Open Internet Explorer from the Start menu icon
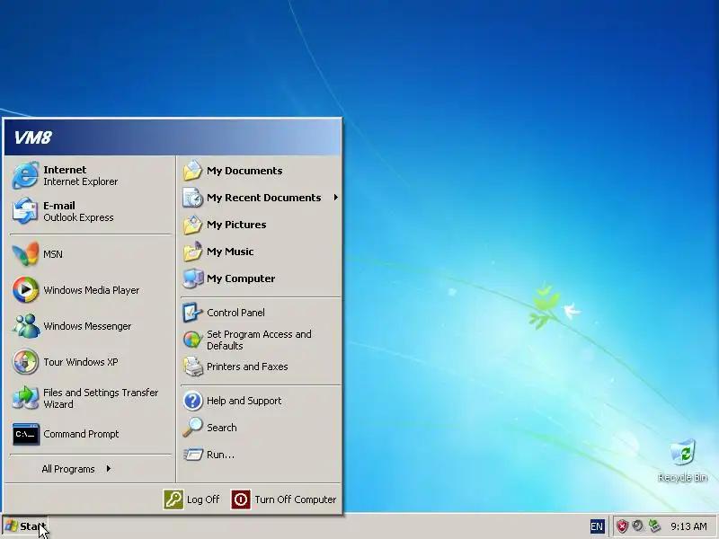 pyautogui.click(x=25, y=175)
